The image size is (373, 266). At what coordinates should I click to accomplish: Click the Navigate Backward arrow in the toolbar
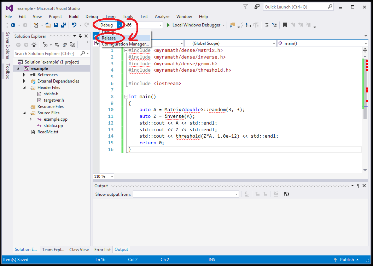pos(13,25)
